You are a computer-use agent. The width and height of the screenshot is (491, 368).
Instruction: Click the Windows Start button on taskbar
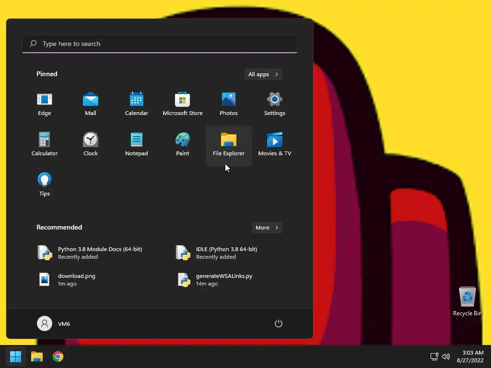pyautogui.click(x=15, y=356)
